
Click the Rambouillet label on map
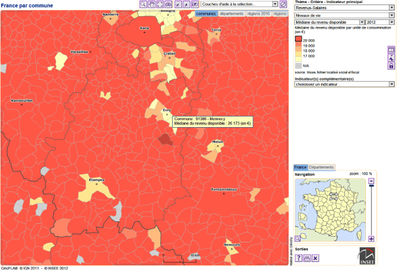(22, 101)
